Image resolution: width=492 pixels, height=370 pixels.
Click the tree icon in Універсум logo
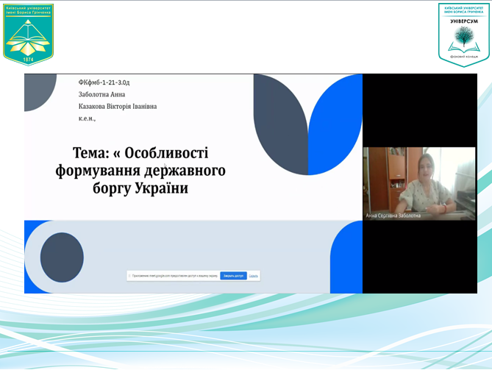[464, 36]
